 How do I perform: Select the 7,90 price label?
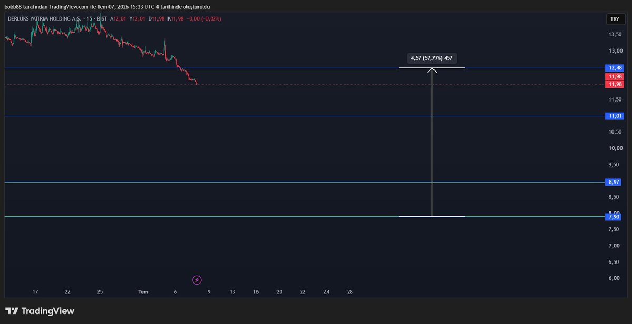click(614, 217)
